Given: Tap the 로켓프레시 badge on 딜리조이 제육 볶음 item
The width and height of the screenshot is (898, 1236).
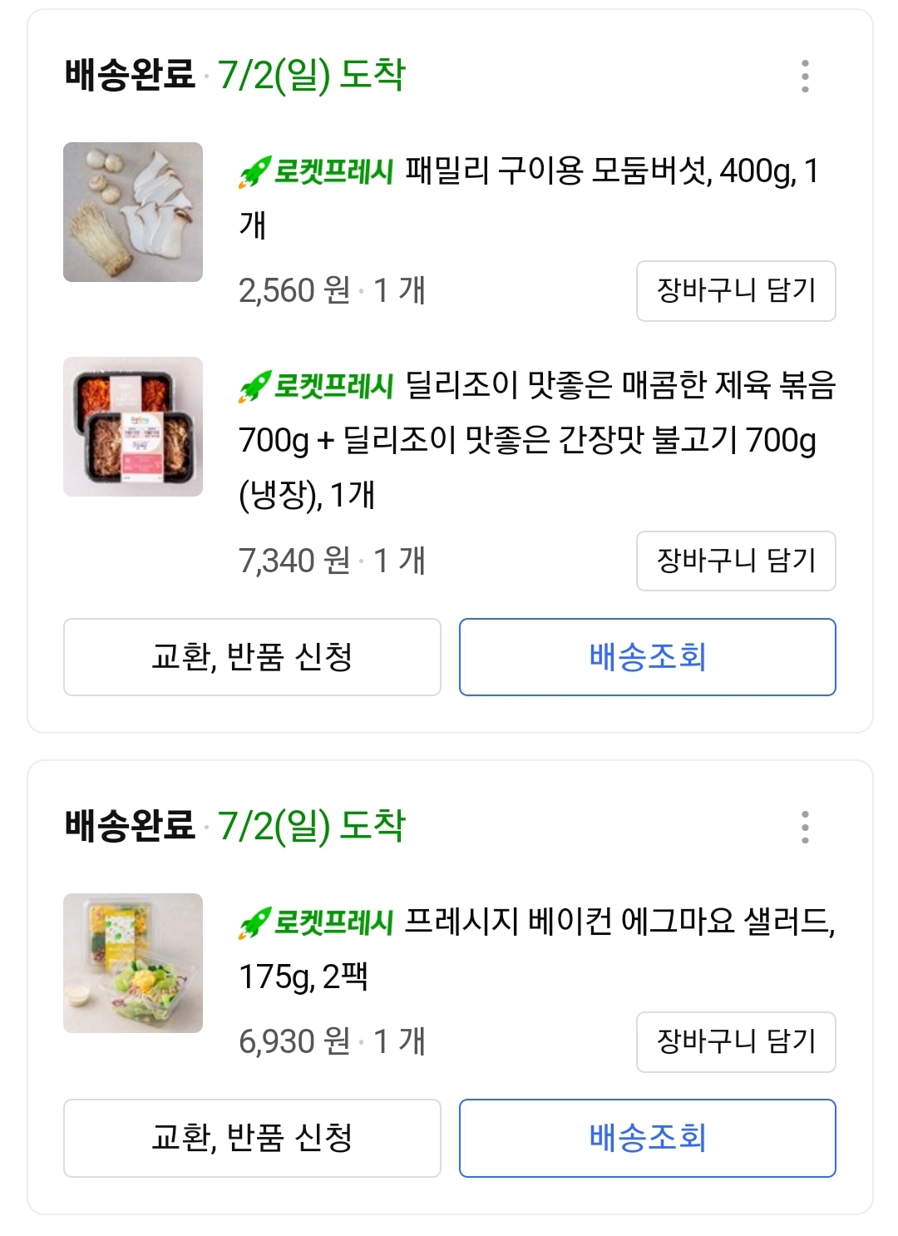Looking at the screenshot, I should tap(316, 386).
